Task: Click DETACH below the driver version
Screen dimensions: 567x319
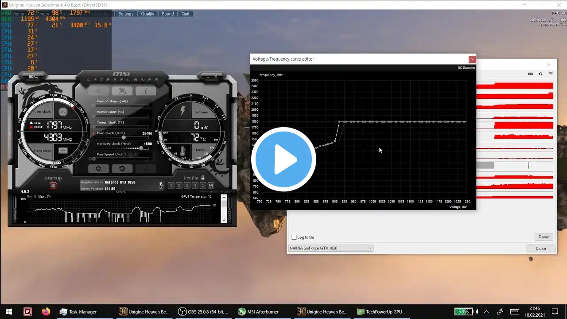Action: [x=121, y=192]
